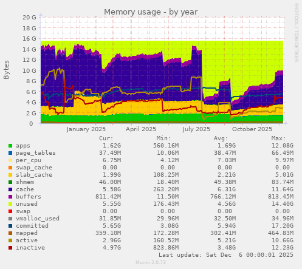Click the cache current value 5.58G
Image resolution: width=302 pixels, height=269 pixels.
(112, 189)
